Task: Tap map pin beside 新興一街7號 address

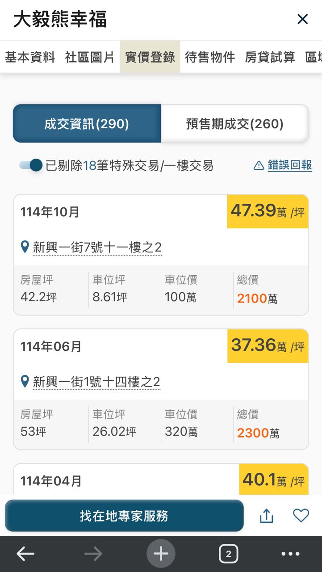Action: pos(25,247)
